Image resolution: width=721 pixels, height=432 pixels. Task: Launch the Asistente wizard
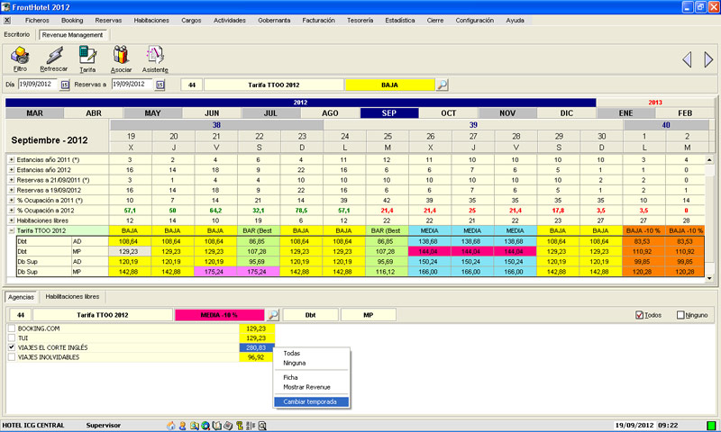[155, 58]
